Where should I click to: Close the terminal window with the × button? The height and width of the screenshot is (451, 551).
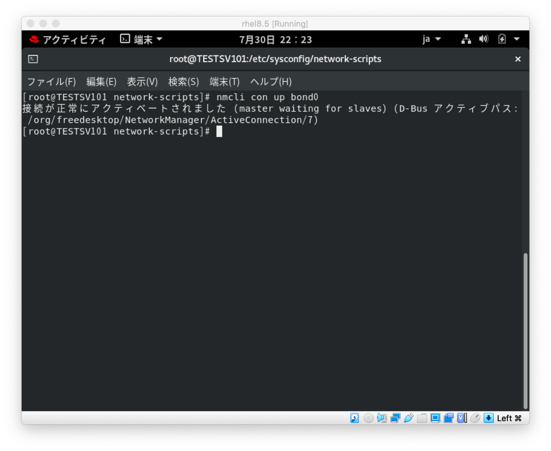[518, 59]
